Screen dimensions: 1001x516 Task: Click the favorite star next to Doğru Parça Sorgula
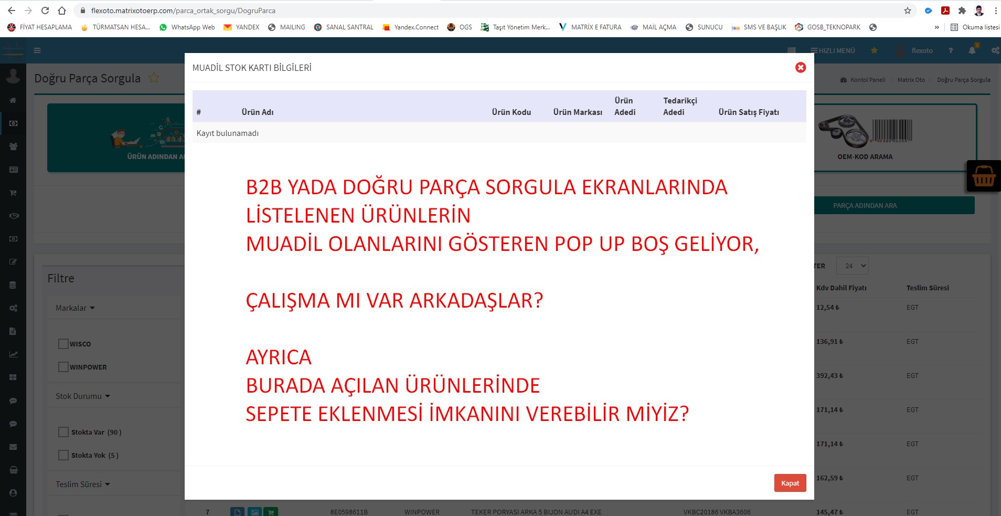click(154, 78)
